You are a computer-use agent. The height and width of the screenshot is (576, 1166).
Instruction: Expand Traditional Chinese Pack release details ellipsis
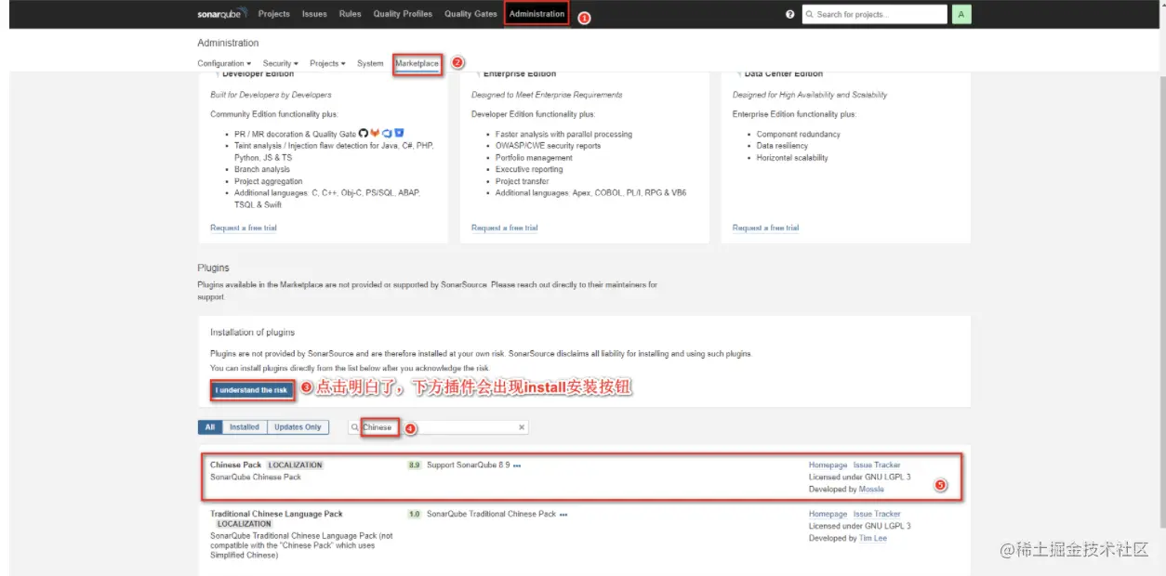[563, 514]
